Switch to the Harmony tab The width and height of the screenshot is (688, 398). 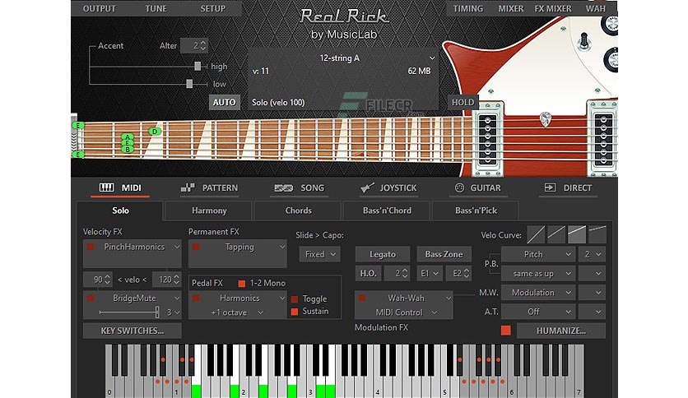[x=209, y=211]
